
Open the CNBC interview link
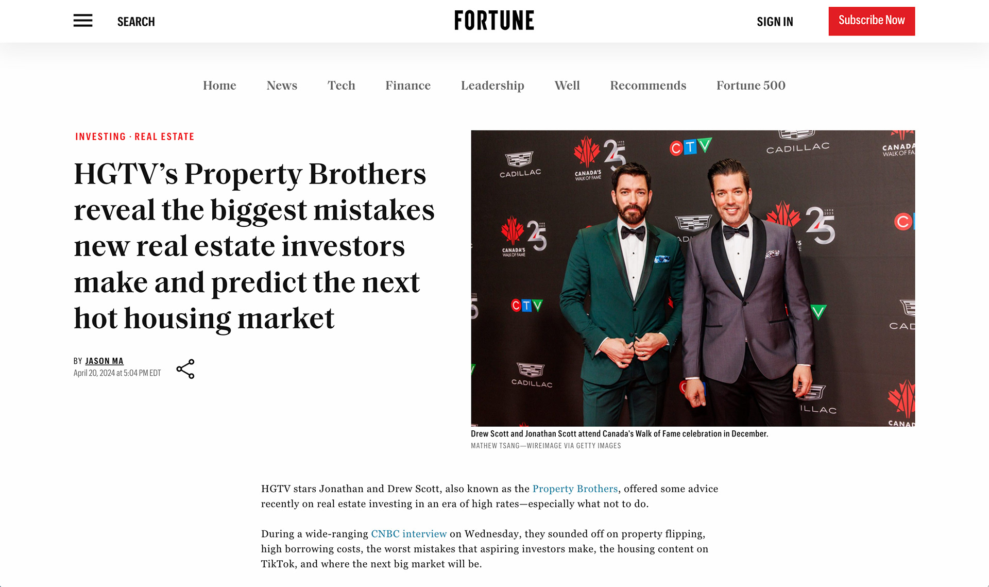(x=408, y=534)
